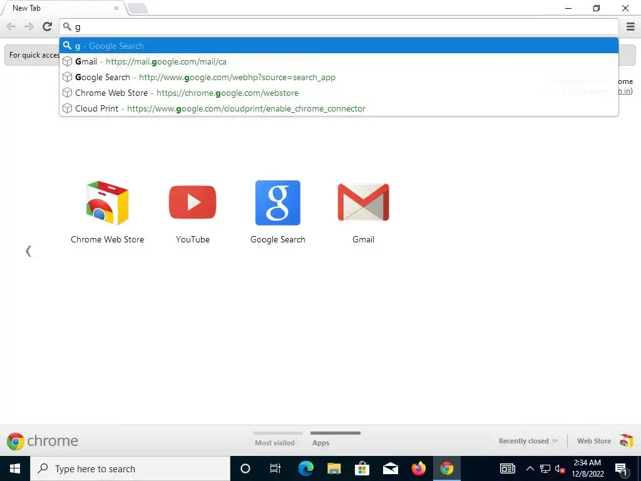This screenshot has height=481, width=641.
Task: Launch Microsoft Edge from taskbar
Action: [x=305, y=468]
